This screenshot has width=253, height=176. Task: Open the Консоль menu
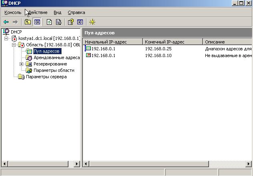click(x=13, y=12)
